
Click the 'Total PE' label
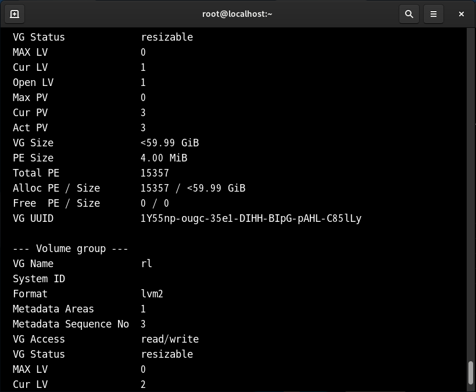[36, 173]
